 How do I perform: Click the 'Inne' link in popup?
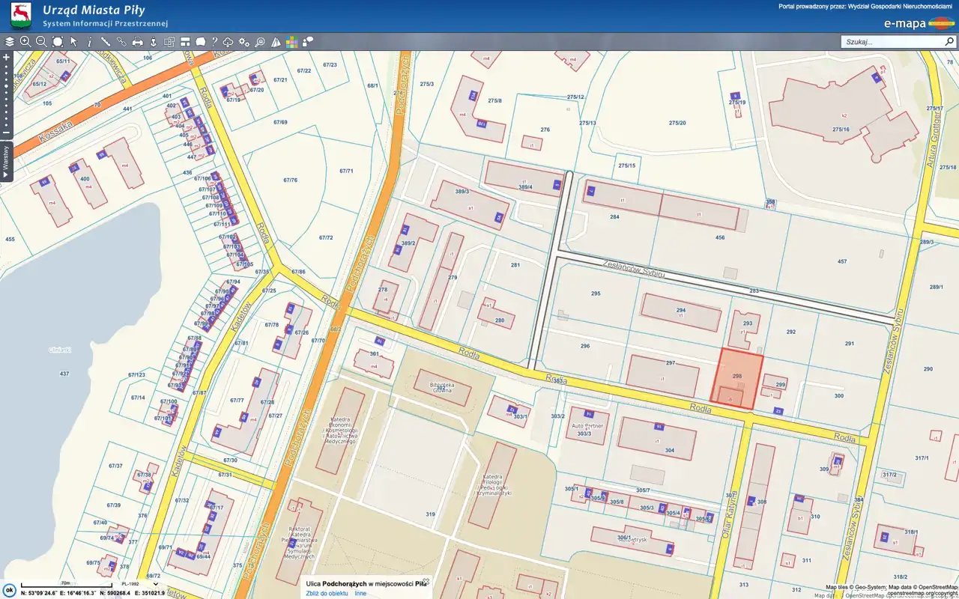click(x=360, y=593)
